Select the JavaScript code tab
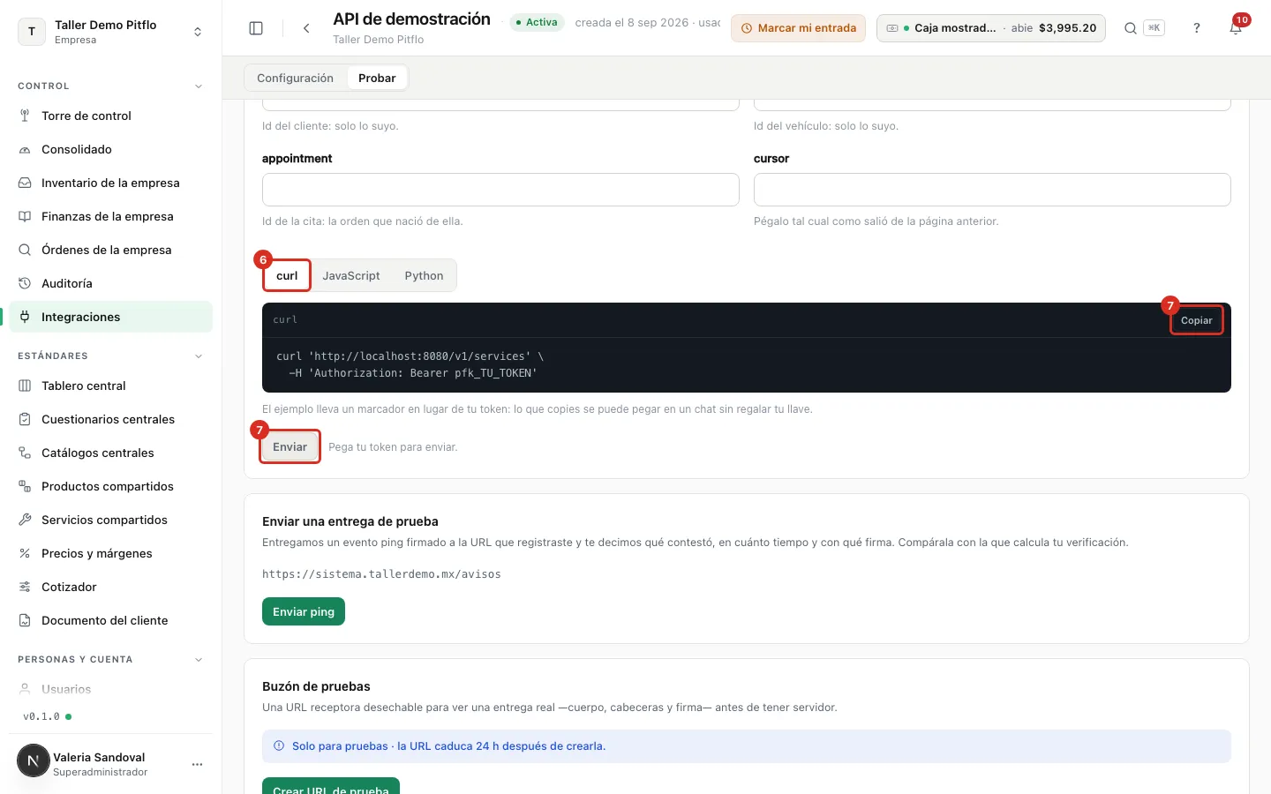Screen dimensions: 1271x794 pos(351,275)
